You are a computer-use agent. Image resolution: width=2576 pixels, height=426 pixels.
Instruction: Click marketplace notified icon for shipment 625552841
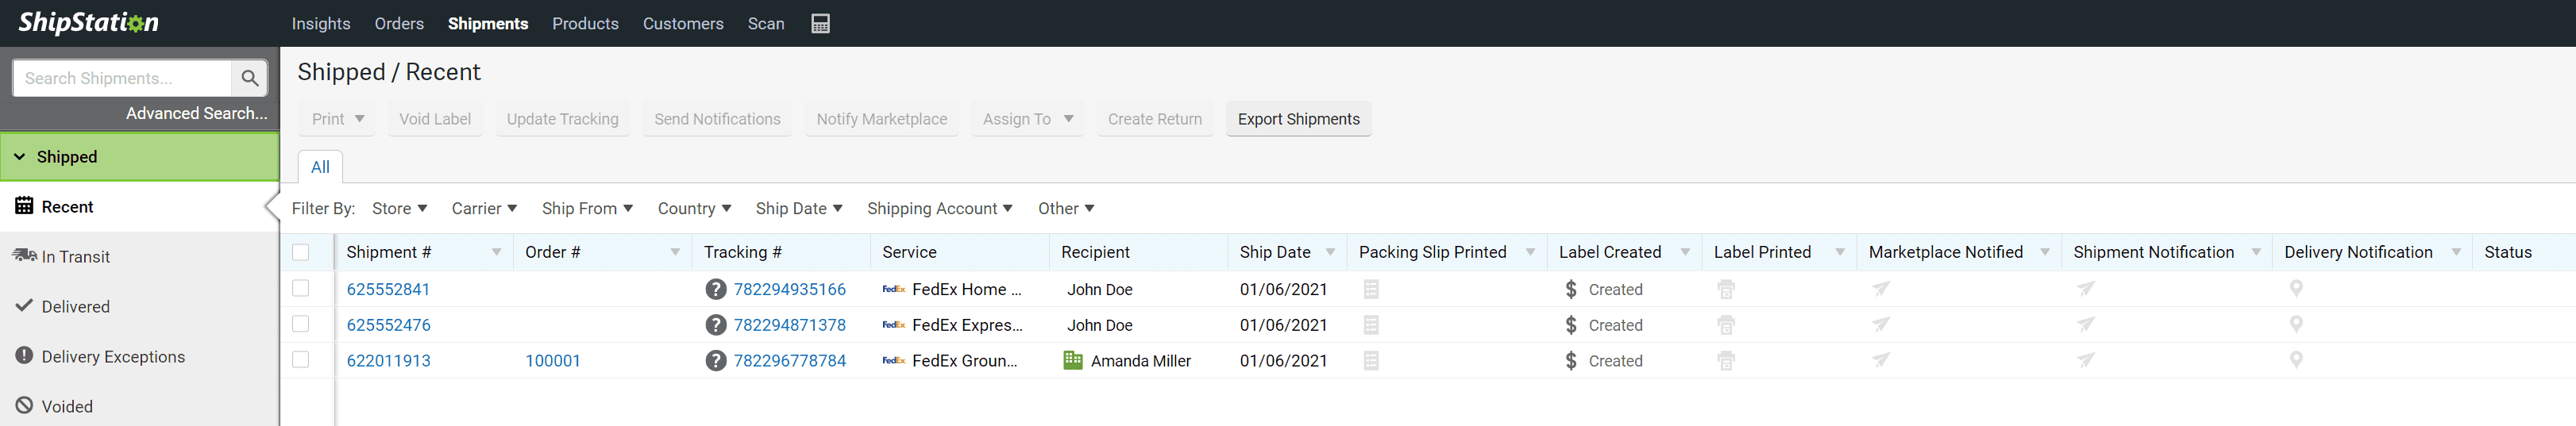(1881, 289)
